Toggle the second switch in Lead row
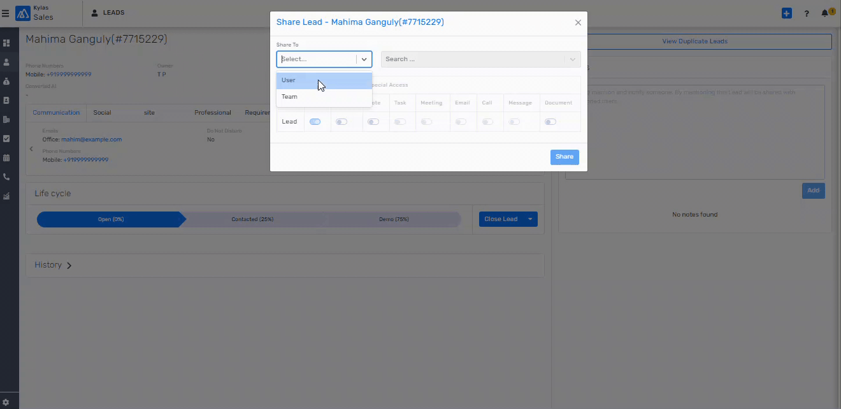Screen dimensions: 841x409 click(341, 122)
